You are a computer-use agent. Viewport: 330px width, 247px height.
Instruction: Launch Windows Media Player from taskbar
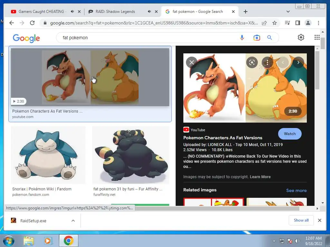pyautogui.click(x=48, y=241)
